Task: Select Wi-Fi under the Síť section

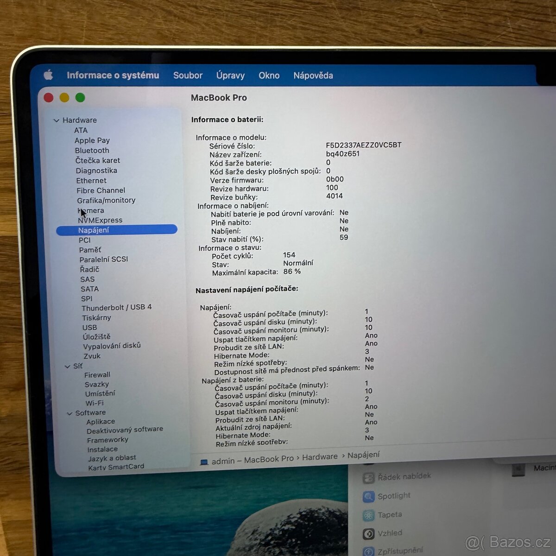Action: (94, 403)
